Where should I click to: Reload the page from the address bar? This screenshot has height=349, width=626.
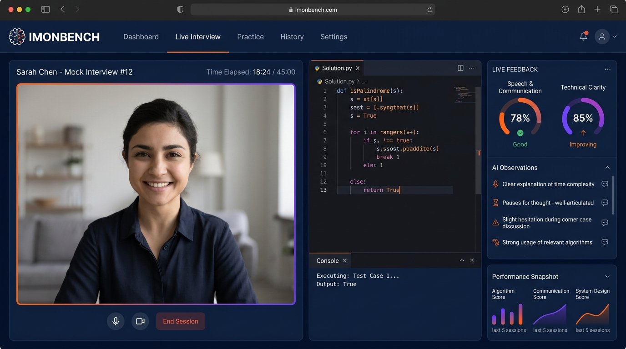(x=429, y=10)
